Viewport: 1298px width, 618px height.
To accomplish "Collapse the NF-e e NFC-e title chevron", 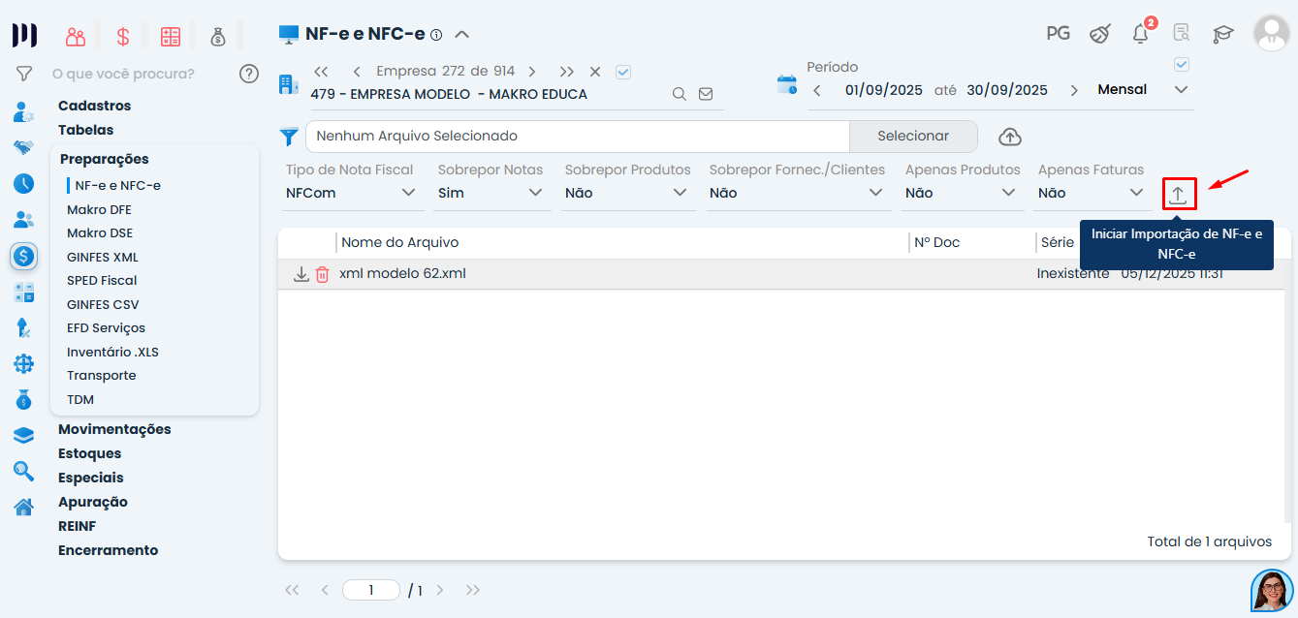I will tap(462, 34).
